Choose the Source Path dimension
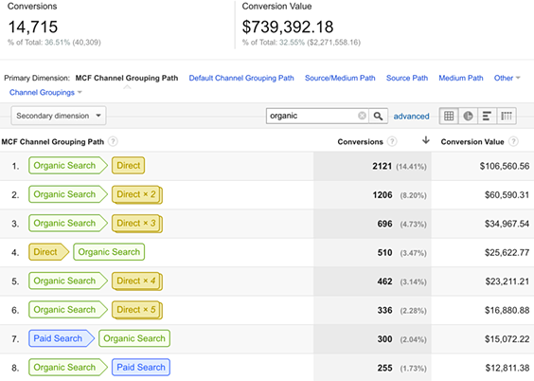534x381 pixels. [x=407, y=78]
